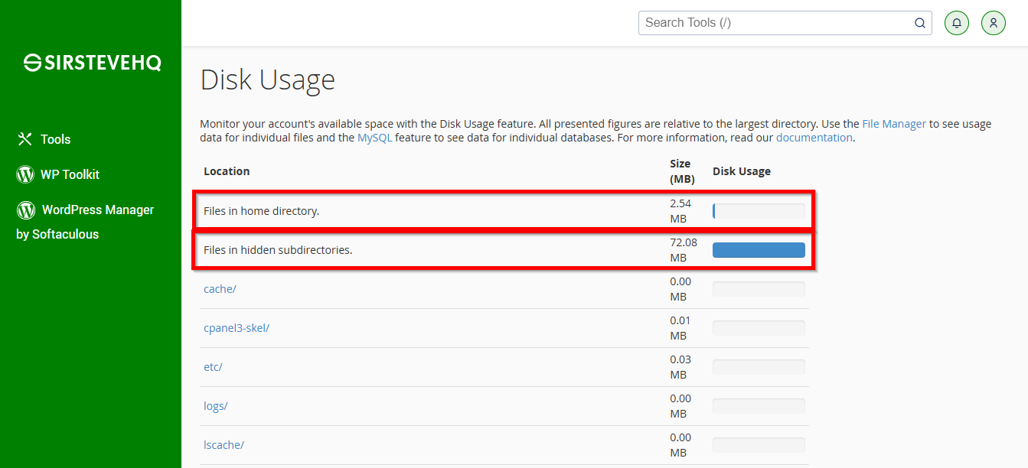Open the documentation link
This screenshot has width=1028, height=468.
tap(814, 138)
